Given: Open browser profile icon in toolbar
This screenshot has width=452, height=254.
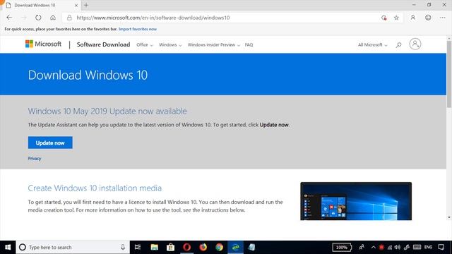Looking at the screenshot, I should coord(412,18).
